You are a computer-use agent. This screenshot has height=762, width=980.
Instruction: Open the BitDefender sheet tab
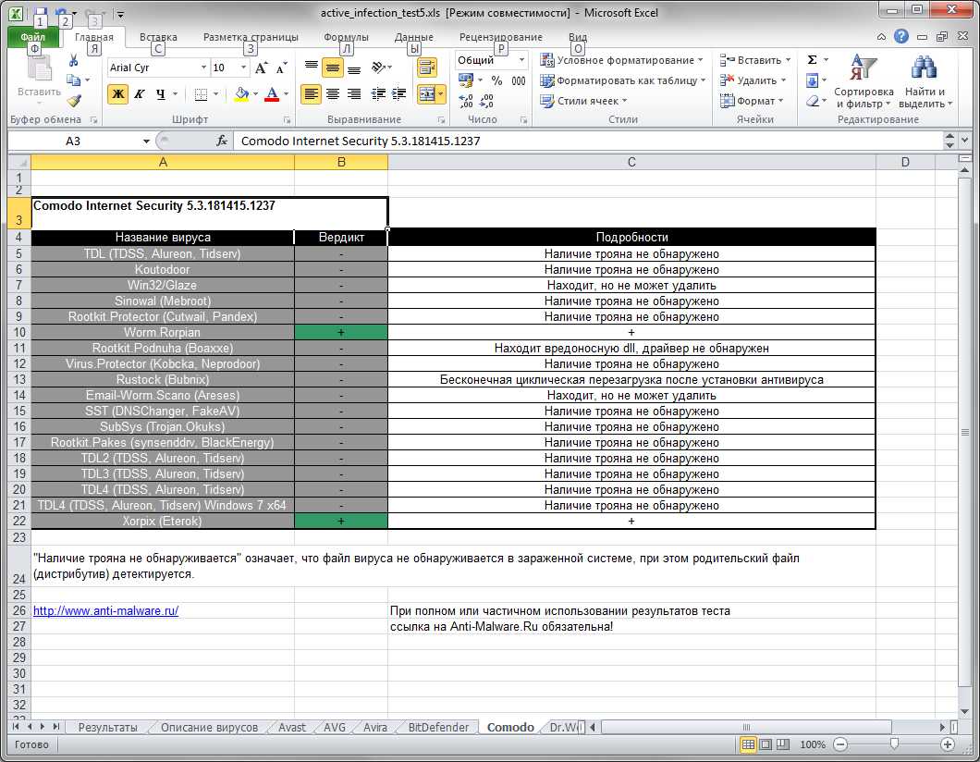click(x=438, y=728)
